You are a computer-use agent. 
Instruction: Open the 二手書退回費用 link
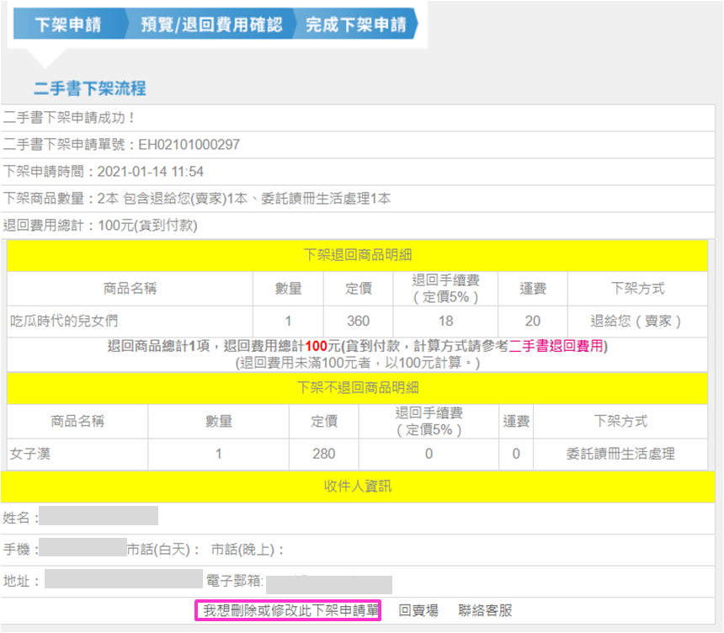[556, 346]
